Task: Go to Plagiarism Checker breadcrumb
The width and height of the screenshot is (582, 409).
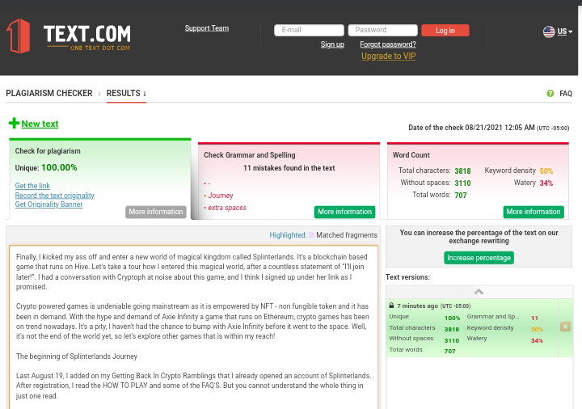Action: (x=49, y=93)
